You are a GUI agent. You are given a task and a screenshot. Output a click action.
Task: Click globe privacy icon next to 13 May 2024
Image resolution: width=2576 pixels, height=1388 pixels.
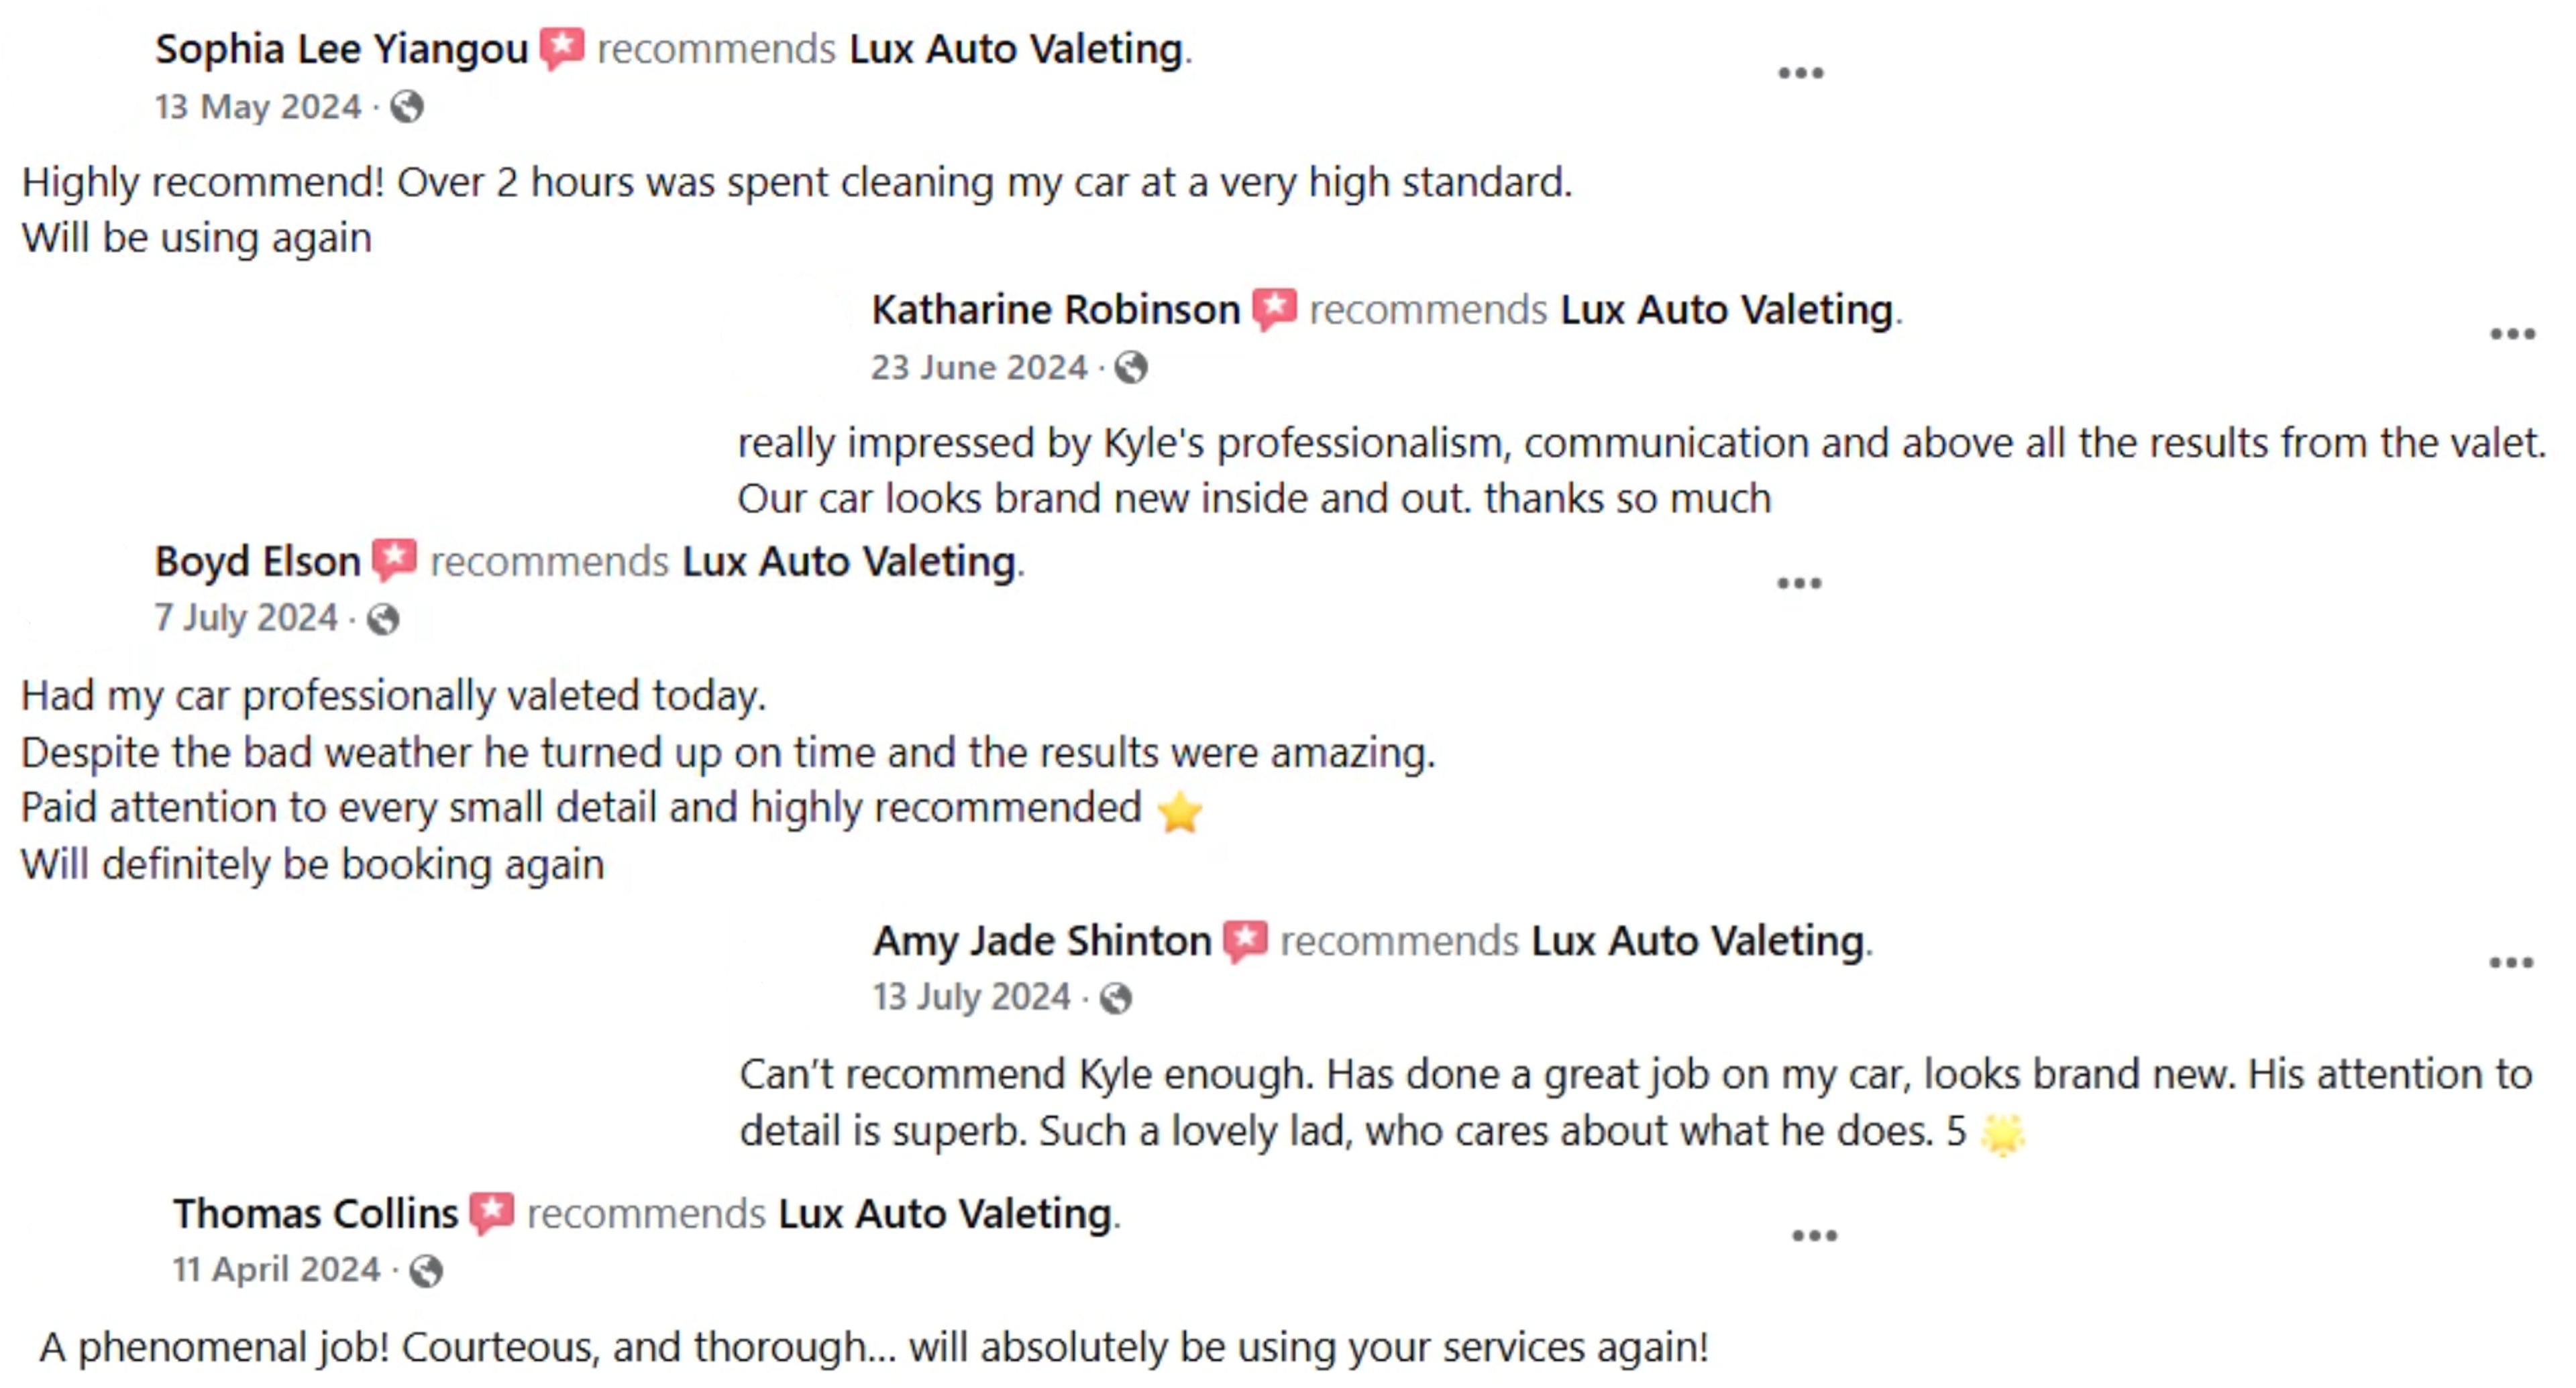coord(407,107)
